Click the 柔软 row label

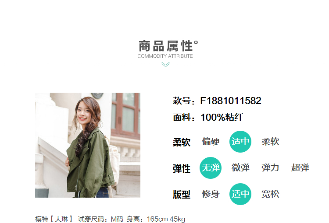182,142
